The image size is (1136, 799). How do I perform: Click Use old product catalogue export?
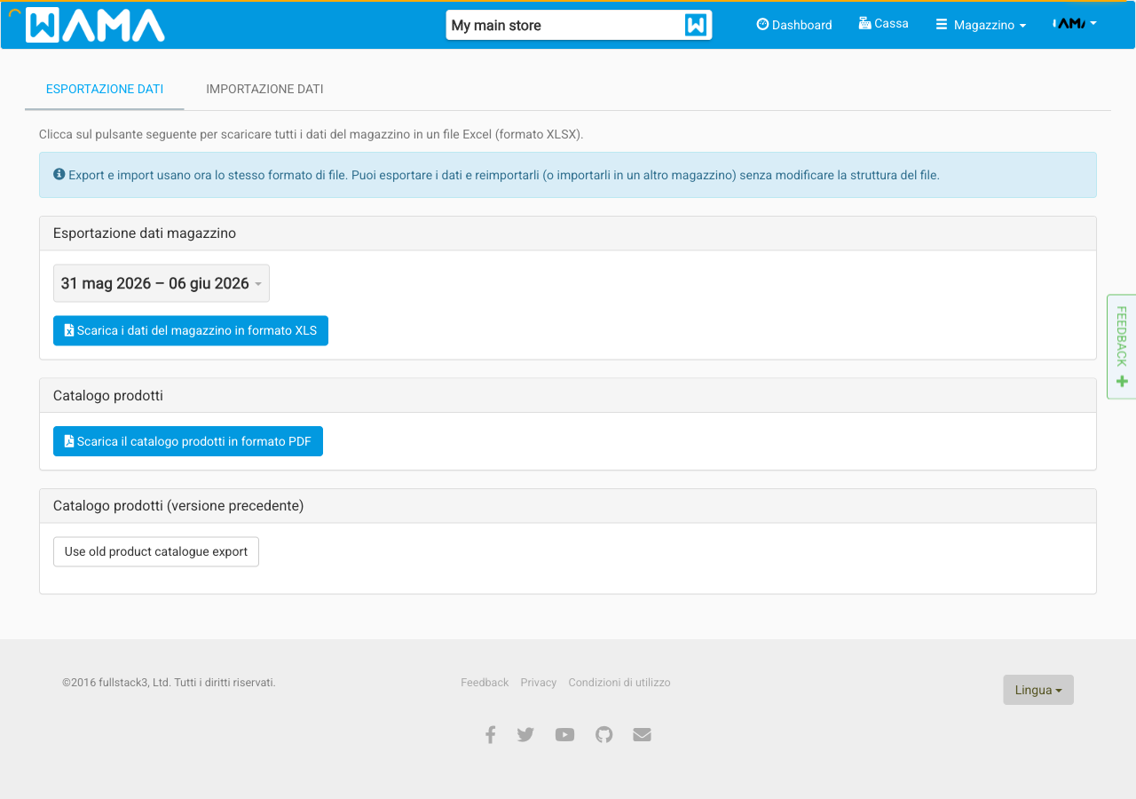156,551
